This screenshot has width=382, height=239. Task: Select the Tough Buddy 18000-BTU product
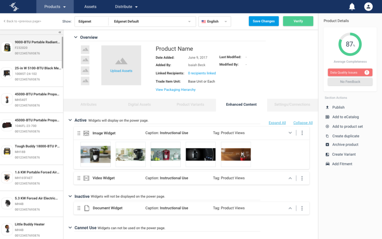(x=31, y=152)
